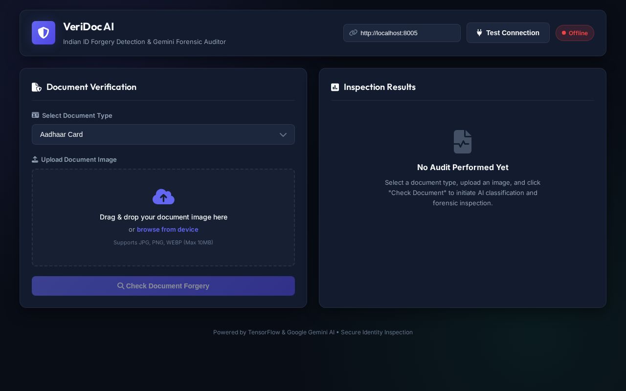The height and width of the screenshot is (391, 626).
Task: Click the red Offline status dot
Action: click(x=564, y=33)
